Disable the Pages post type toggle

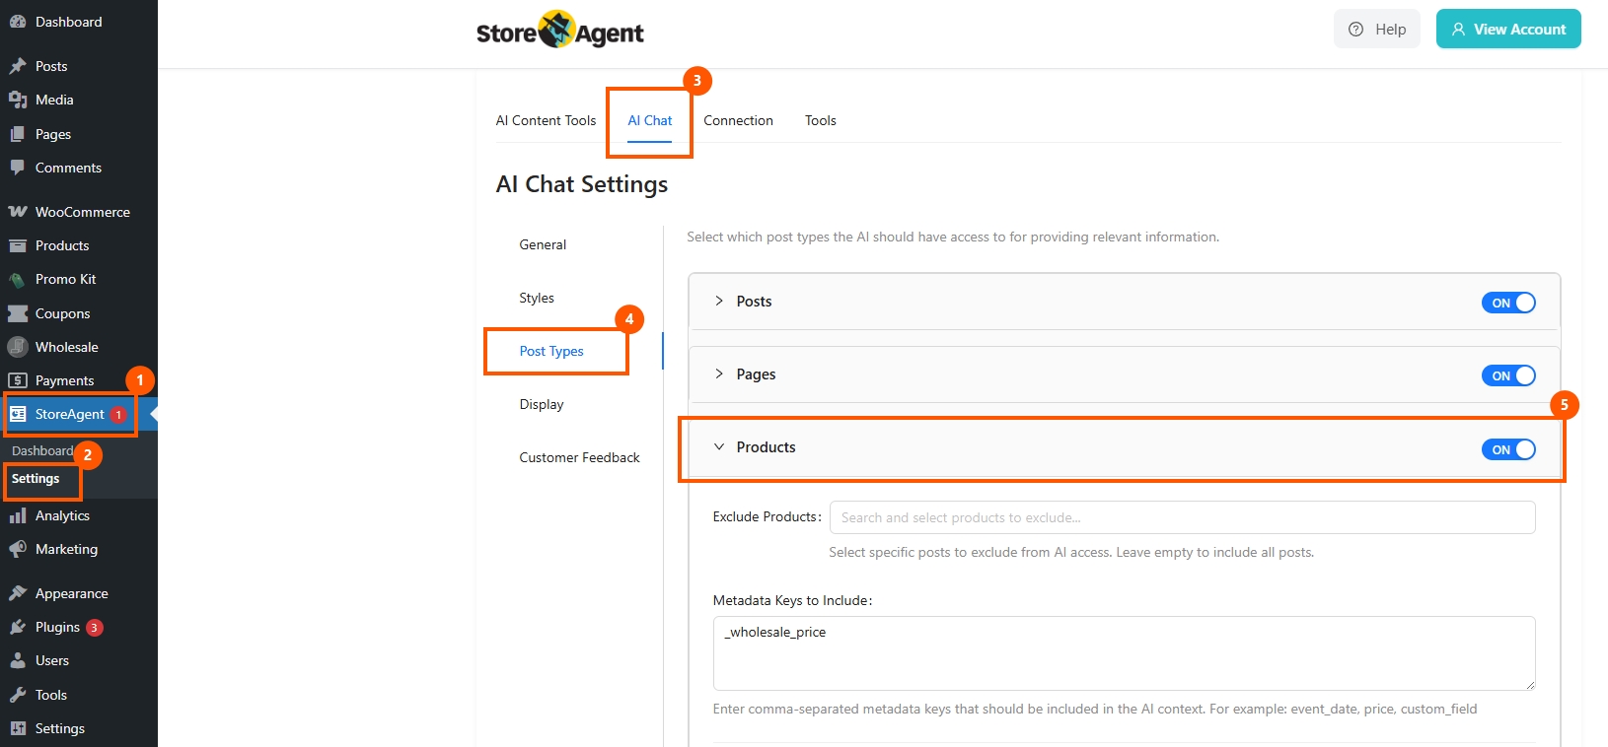coord(1507,375)
